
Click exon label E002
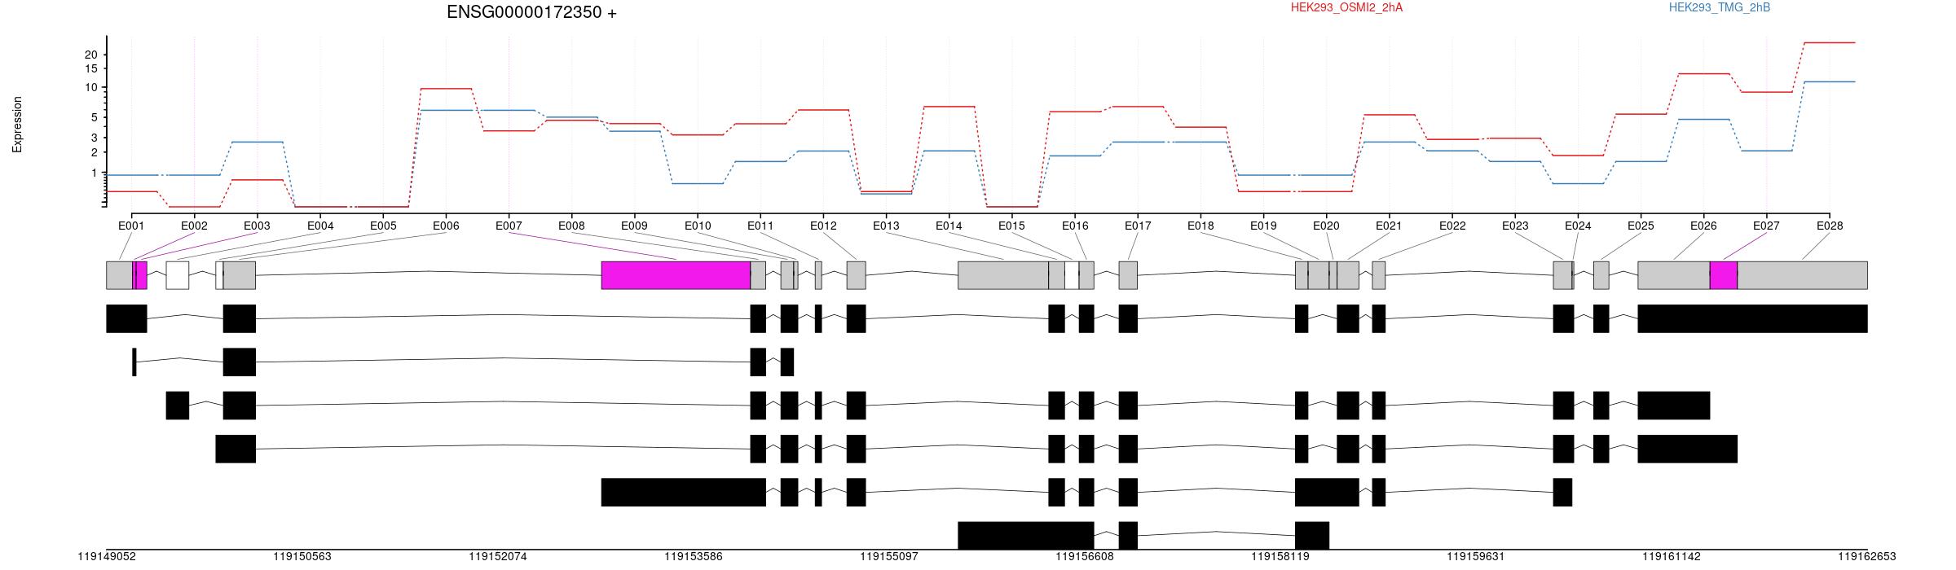coord(194,226)
